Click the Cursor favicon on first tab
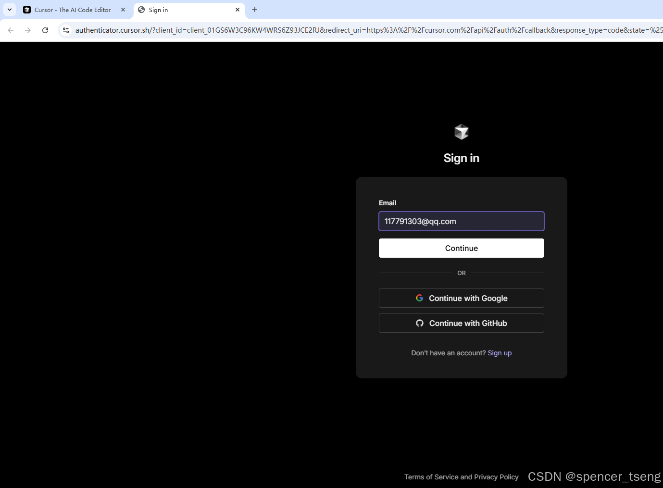Viewport: 663px width, 488px height. click(27, 10)
